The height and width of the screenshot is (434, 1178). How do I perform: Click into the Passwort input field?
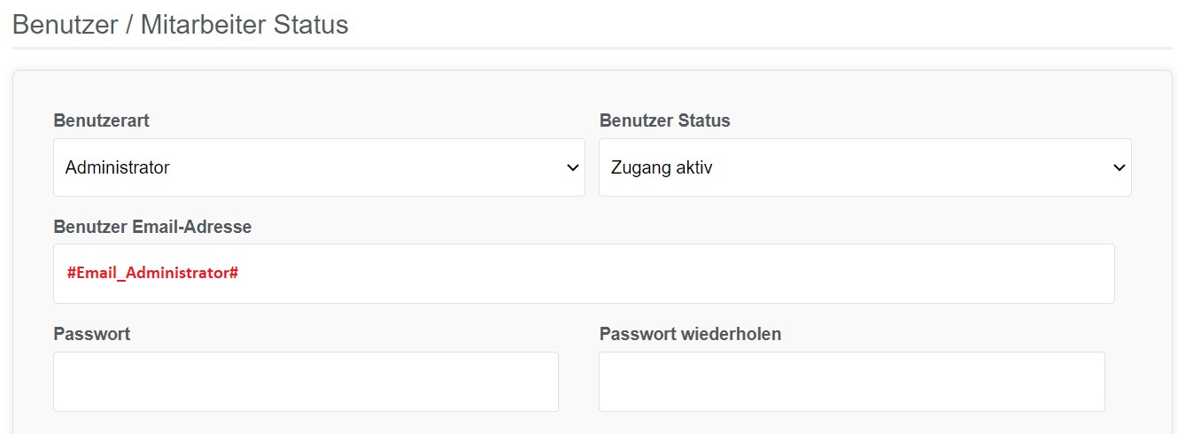coord(306,382)
